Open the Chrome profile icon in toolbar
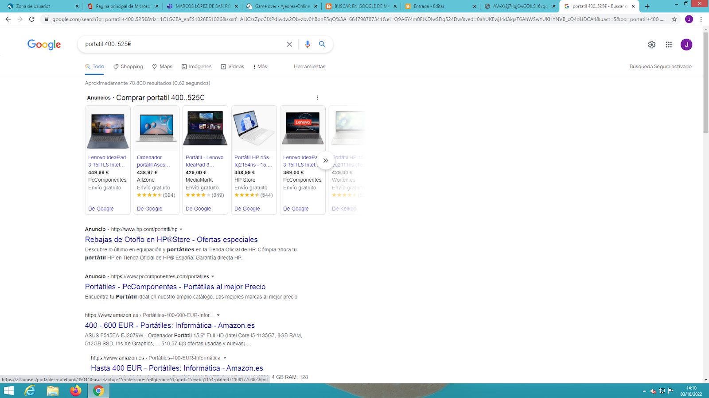The width and height of the screenshot is (709, 398). (689, 19)
